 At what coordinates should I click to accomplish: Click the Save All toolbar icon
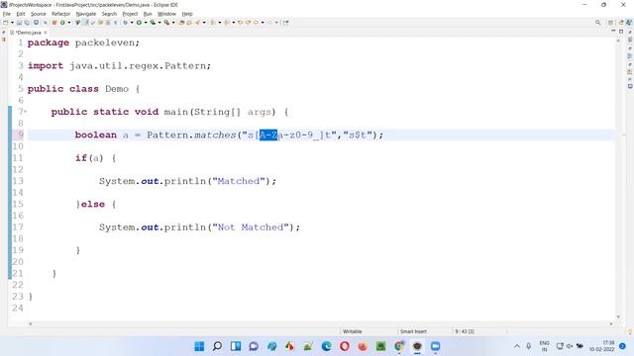click(27, 23)
